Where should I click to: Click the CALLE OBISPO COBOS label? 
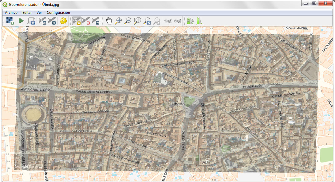[x=93, y=92]
